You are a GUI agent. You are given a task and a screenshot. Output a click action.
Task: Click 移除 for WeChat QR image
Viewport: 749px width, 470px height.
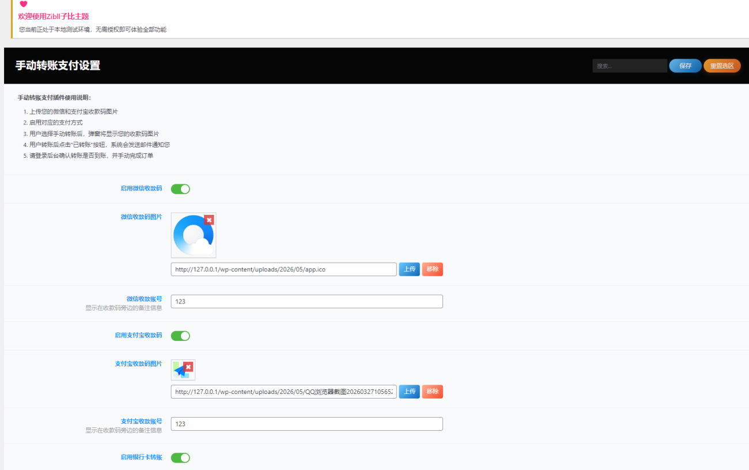432,270
